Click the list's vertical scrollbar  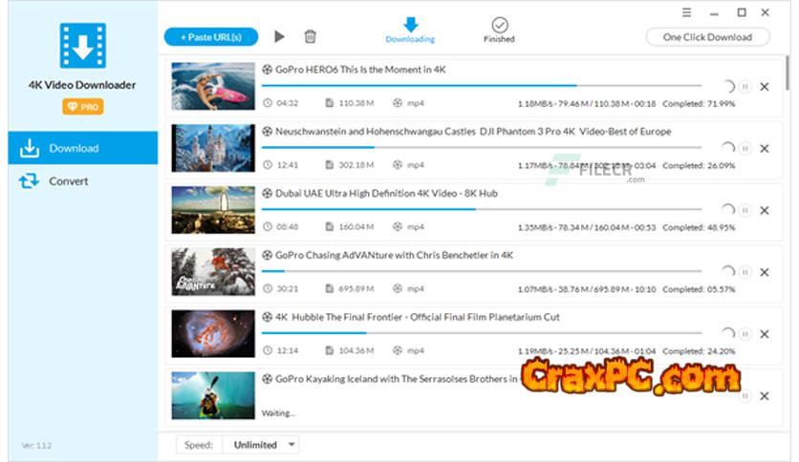[x=788, y=73]
